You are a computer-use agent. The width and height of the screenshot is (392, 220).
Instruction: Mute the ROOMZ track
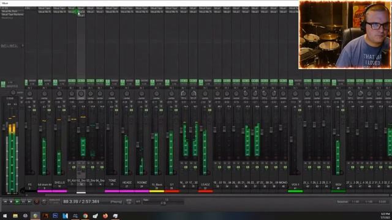click(146, 102)
